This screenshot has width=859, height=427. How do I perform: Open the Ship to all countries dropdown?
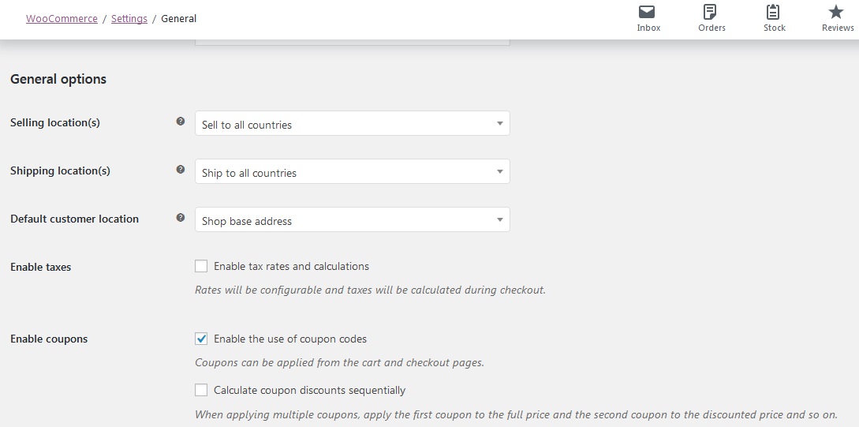353,171
